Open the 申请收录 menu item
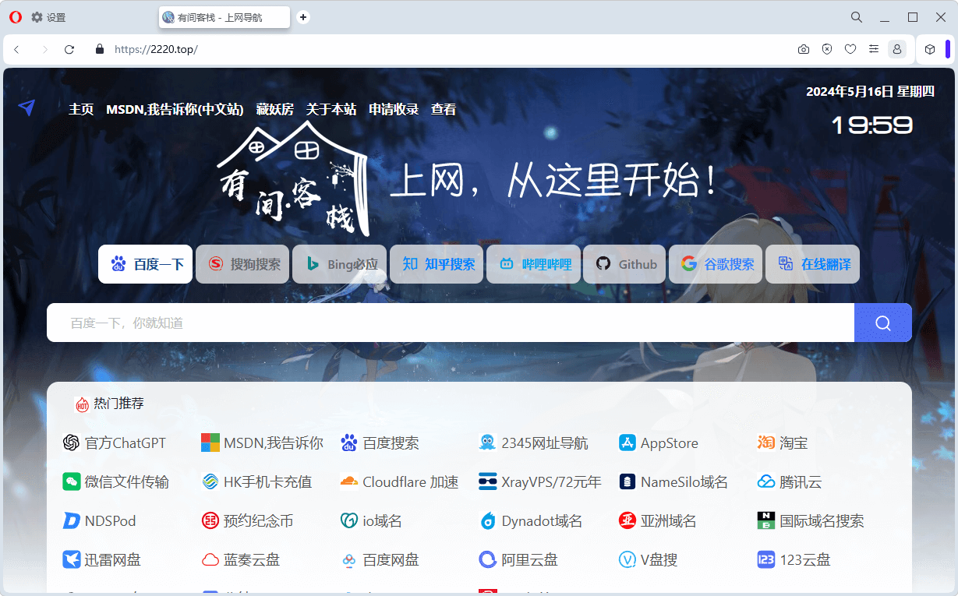958x596 pixels. tap(394, 109)
